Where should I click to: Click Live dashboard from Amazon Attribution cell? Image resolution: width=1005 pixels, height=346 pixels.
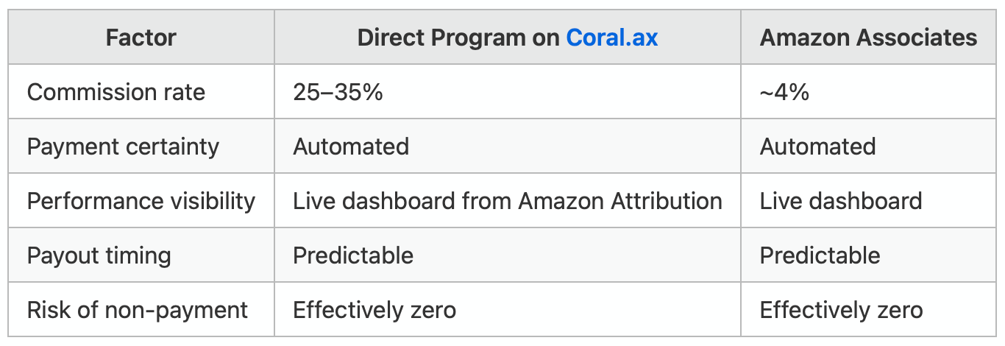coord(508,201)
